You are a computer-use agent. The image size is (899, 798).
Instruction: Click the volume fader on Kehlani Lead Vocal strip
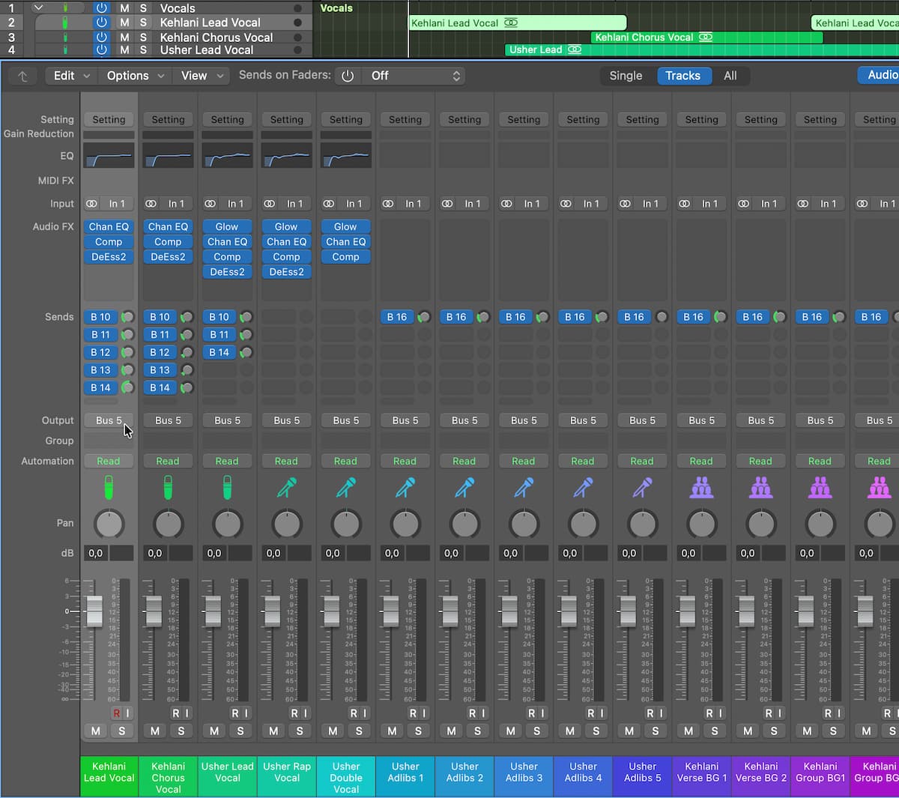pos(95,611)
